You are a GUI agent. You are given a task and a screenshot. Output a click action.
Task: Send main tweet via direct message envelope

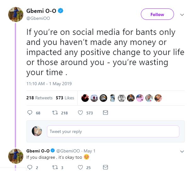pyautogui.click(x=106, y=113)
